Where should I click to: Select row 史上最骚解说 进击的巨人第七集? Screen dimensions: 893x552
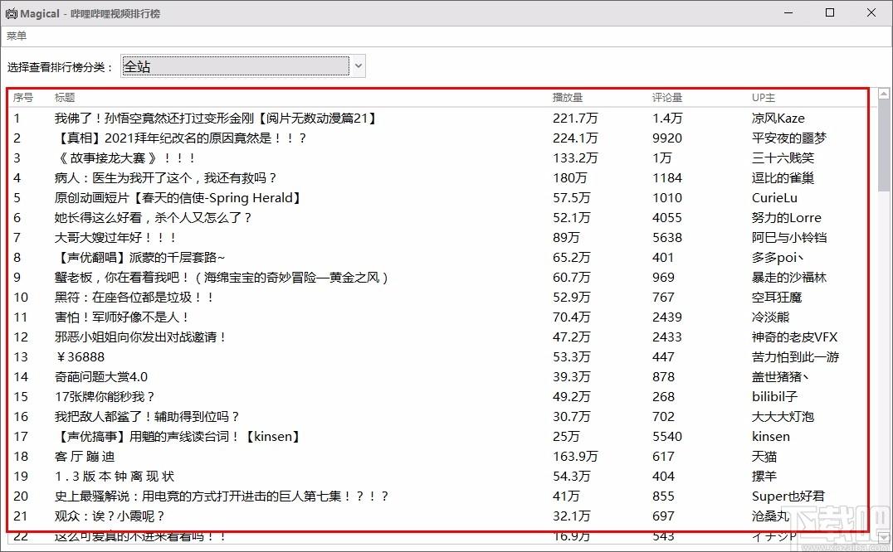pyautogui.click(x=438, y=496)
